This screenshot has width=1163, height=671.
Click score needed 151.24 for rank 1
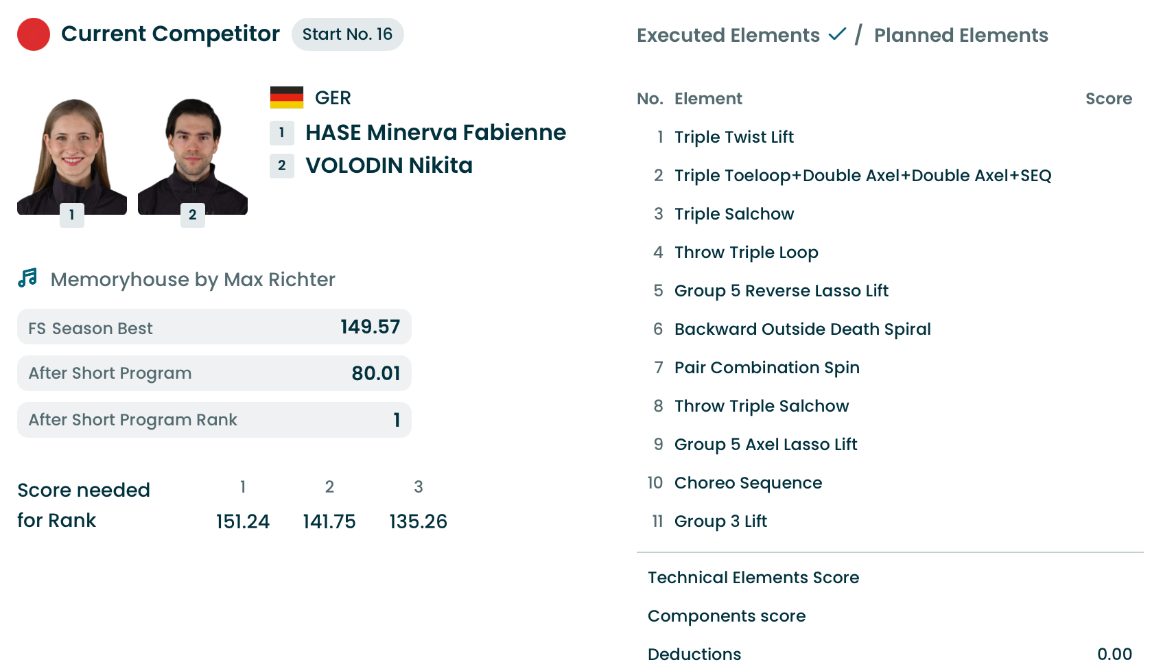click(243, 522)
